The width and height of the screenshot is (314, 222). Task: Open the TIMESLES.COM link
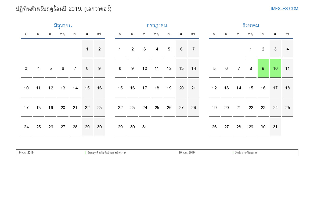(x=283, y=9)
